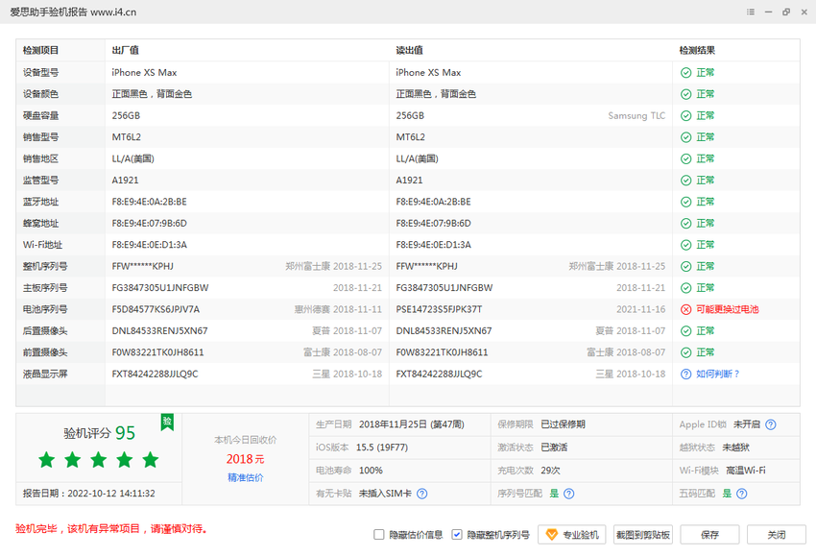The image size is (816, 556).
Task: Click green check icon in 硬盘容量 row
Action: pyautogui.click(x=685, y=115)
